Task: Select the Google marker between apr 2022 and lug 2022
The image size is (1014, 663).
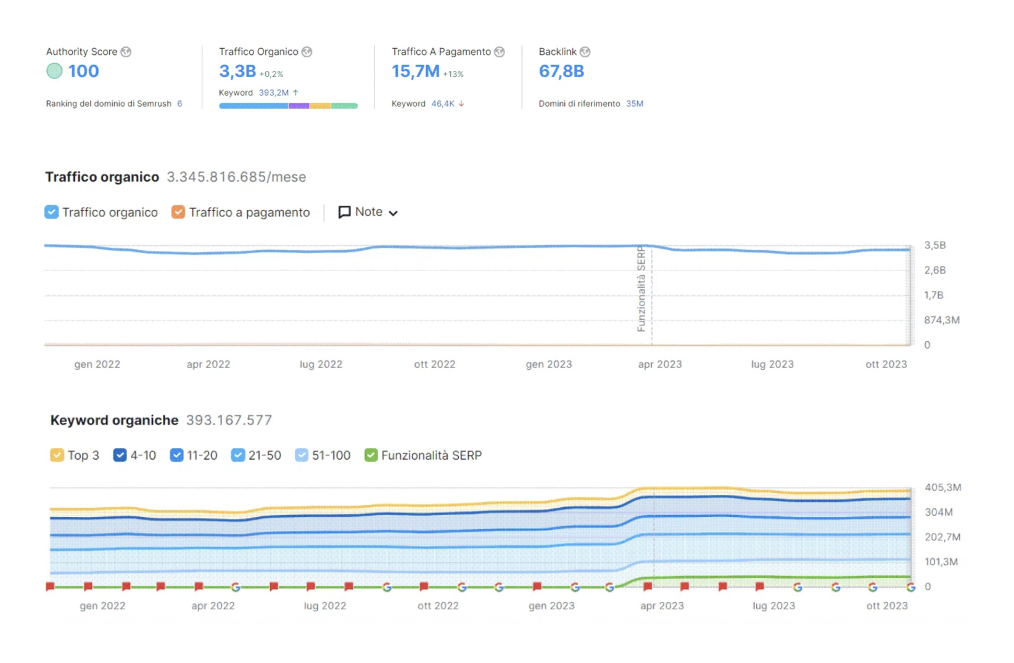Action: click(x=236, y=587)
